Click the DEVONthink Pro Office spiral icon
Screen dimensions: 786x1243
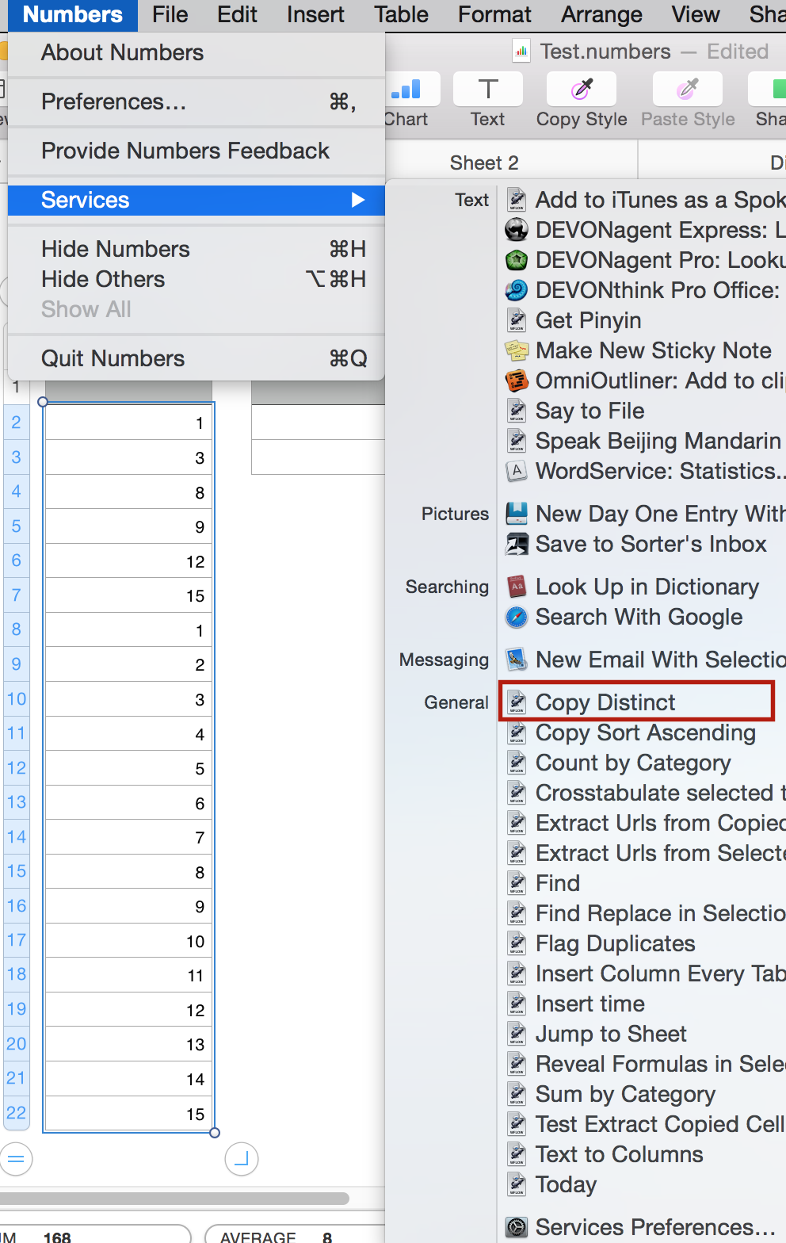pos(517,290)
